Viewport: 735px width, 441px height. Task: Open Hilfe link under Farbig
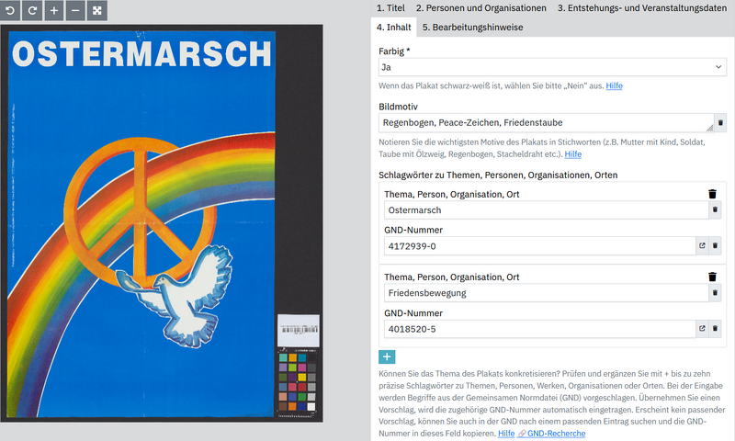[614, 85]
